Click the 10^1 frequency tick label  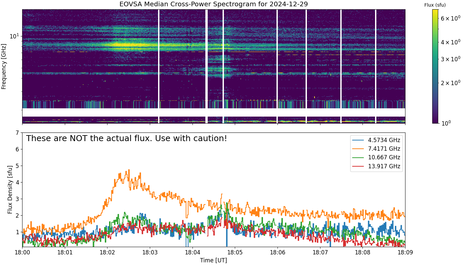click(x=15, y=35)
